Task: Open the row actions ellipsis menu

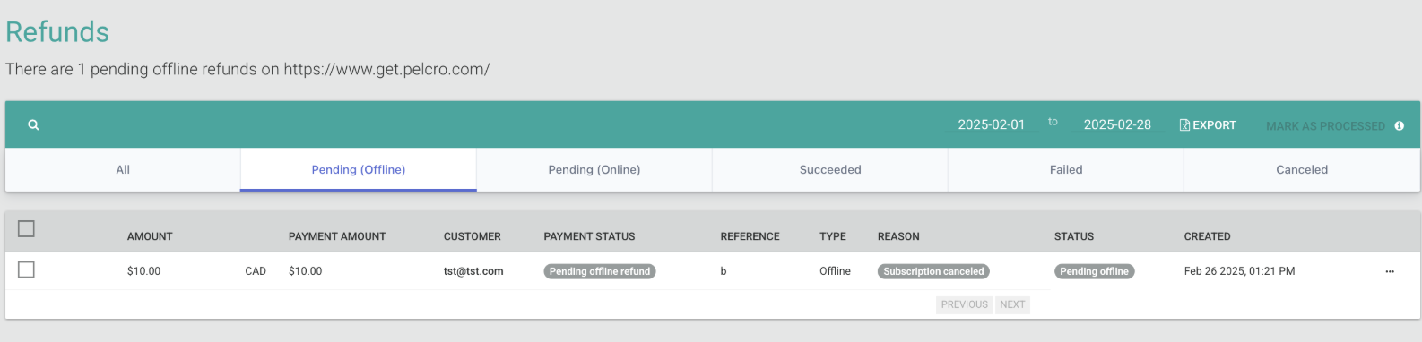Action: (1390, 271)
